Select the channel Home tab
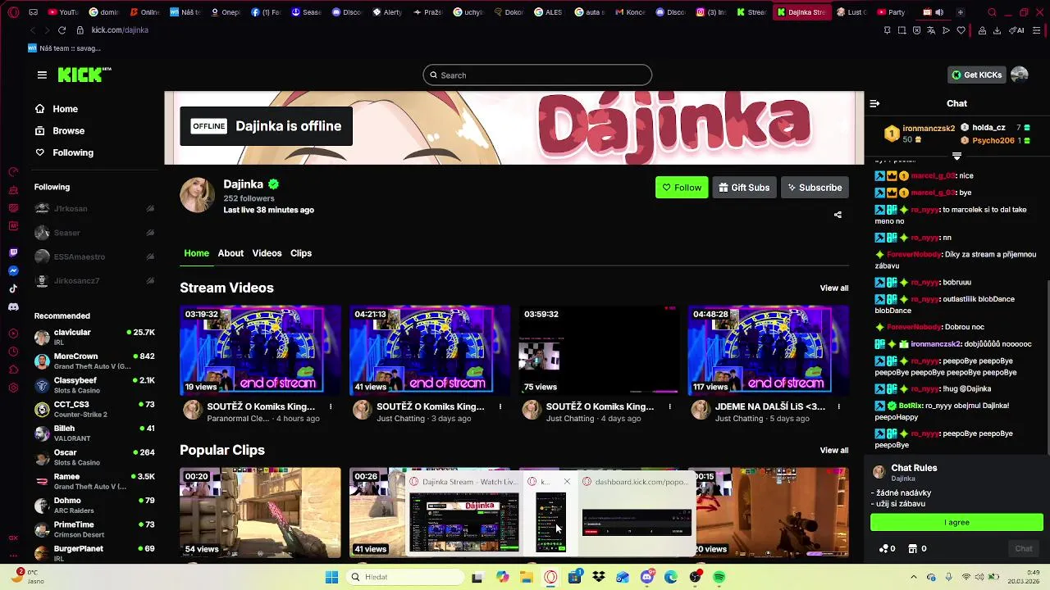This screenshot has height=590, width=1050. [x=196, y=253]
